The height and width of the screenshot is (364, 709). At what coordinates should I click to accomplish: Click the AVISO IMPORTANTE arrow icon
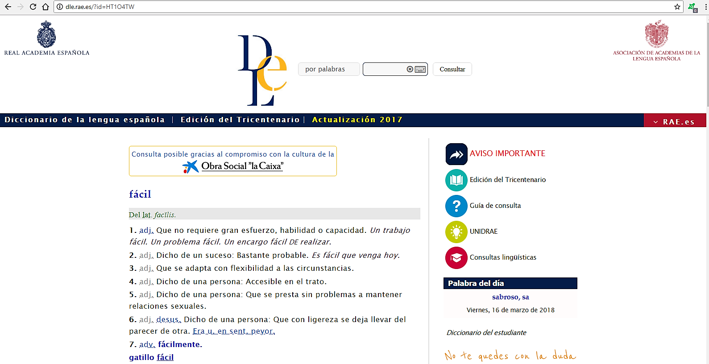tap(456, 154)
